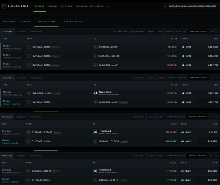The image size is (220, 185).
Task: Open Filters beside Download CSV (88)
Action: point(160,32)
